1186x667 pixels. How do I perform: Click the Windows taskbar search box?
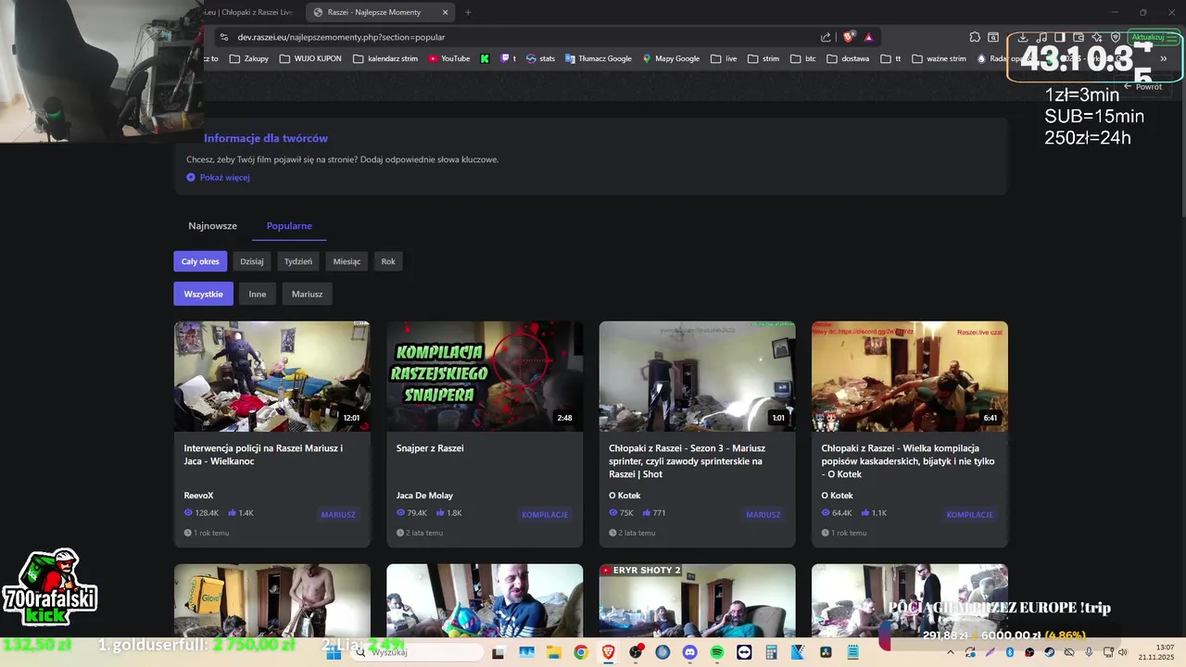(x=416, y=652)
